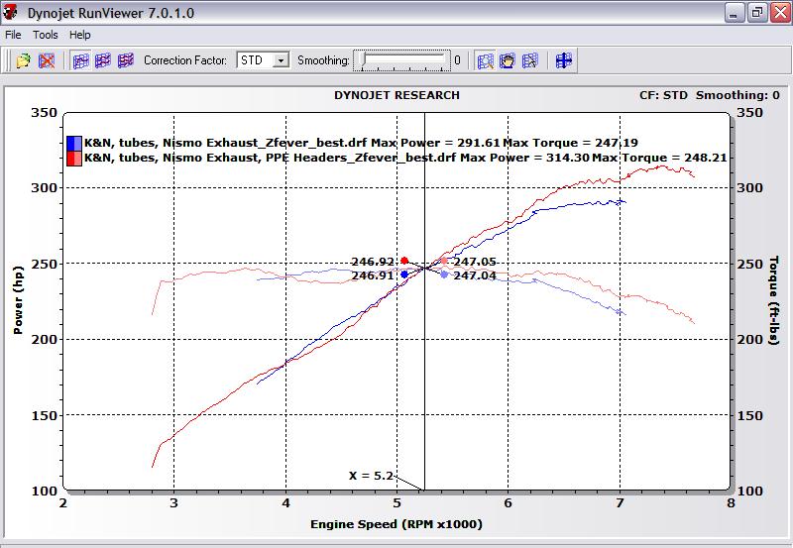Image resolution: width=793 pixels, height=548 pixels.
Task: Click the red legend swatch for PPE Headers run
Action: pos(73,159)
